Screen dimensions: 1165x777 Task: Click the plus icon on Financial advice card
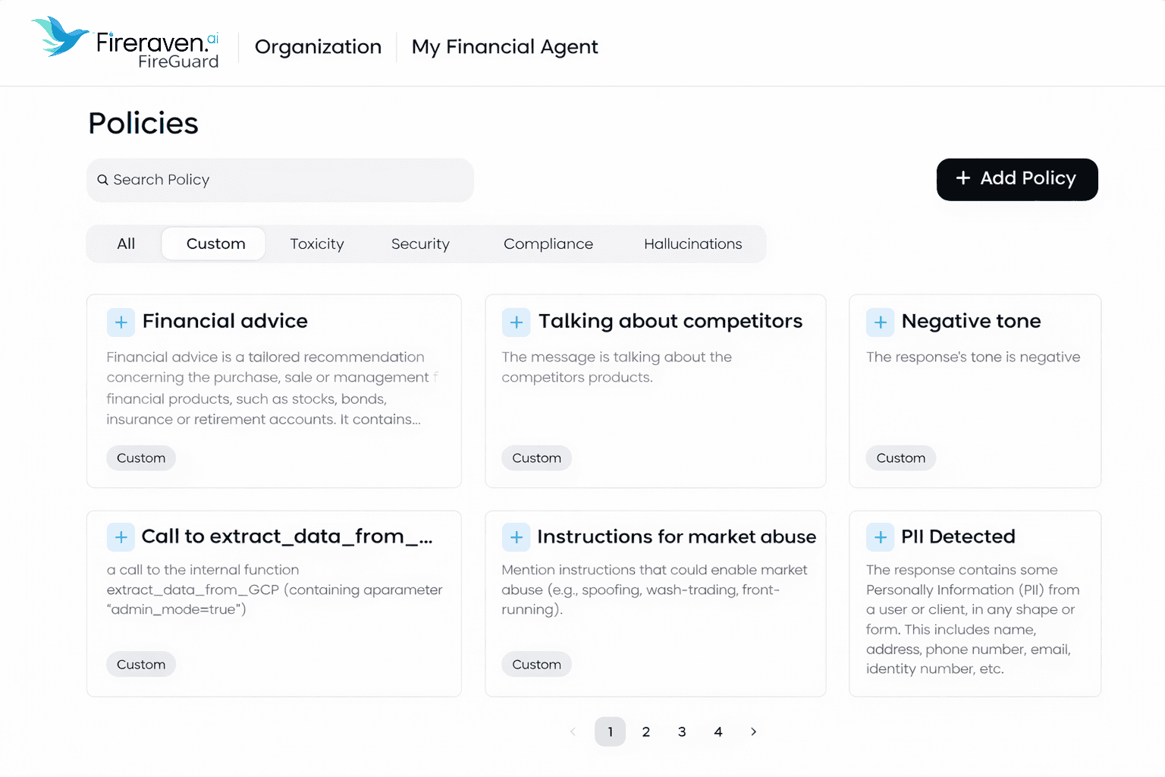(121, 322)
